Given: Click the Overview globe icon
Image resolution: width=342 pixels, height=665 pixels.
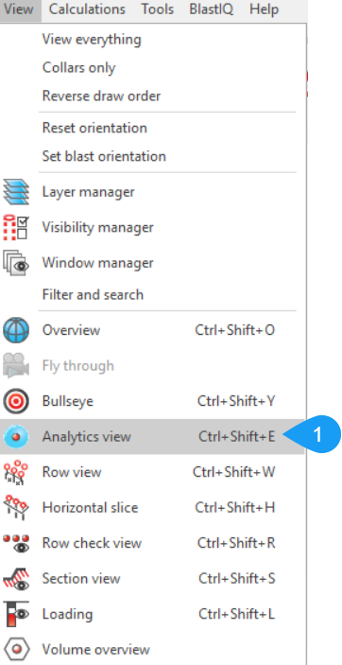Looking at the screenshot, I should tap(16, 330).
